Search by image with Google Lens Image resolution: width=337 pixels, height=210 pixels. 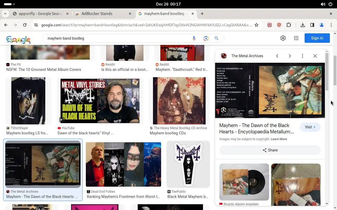pos(206,38)
